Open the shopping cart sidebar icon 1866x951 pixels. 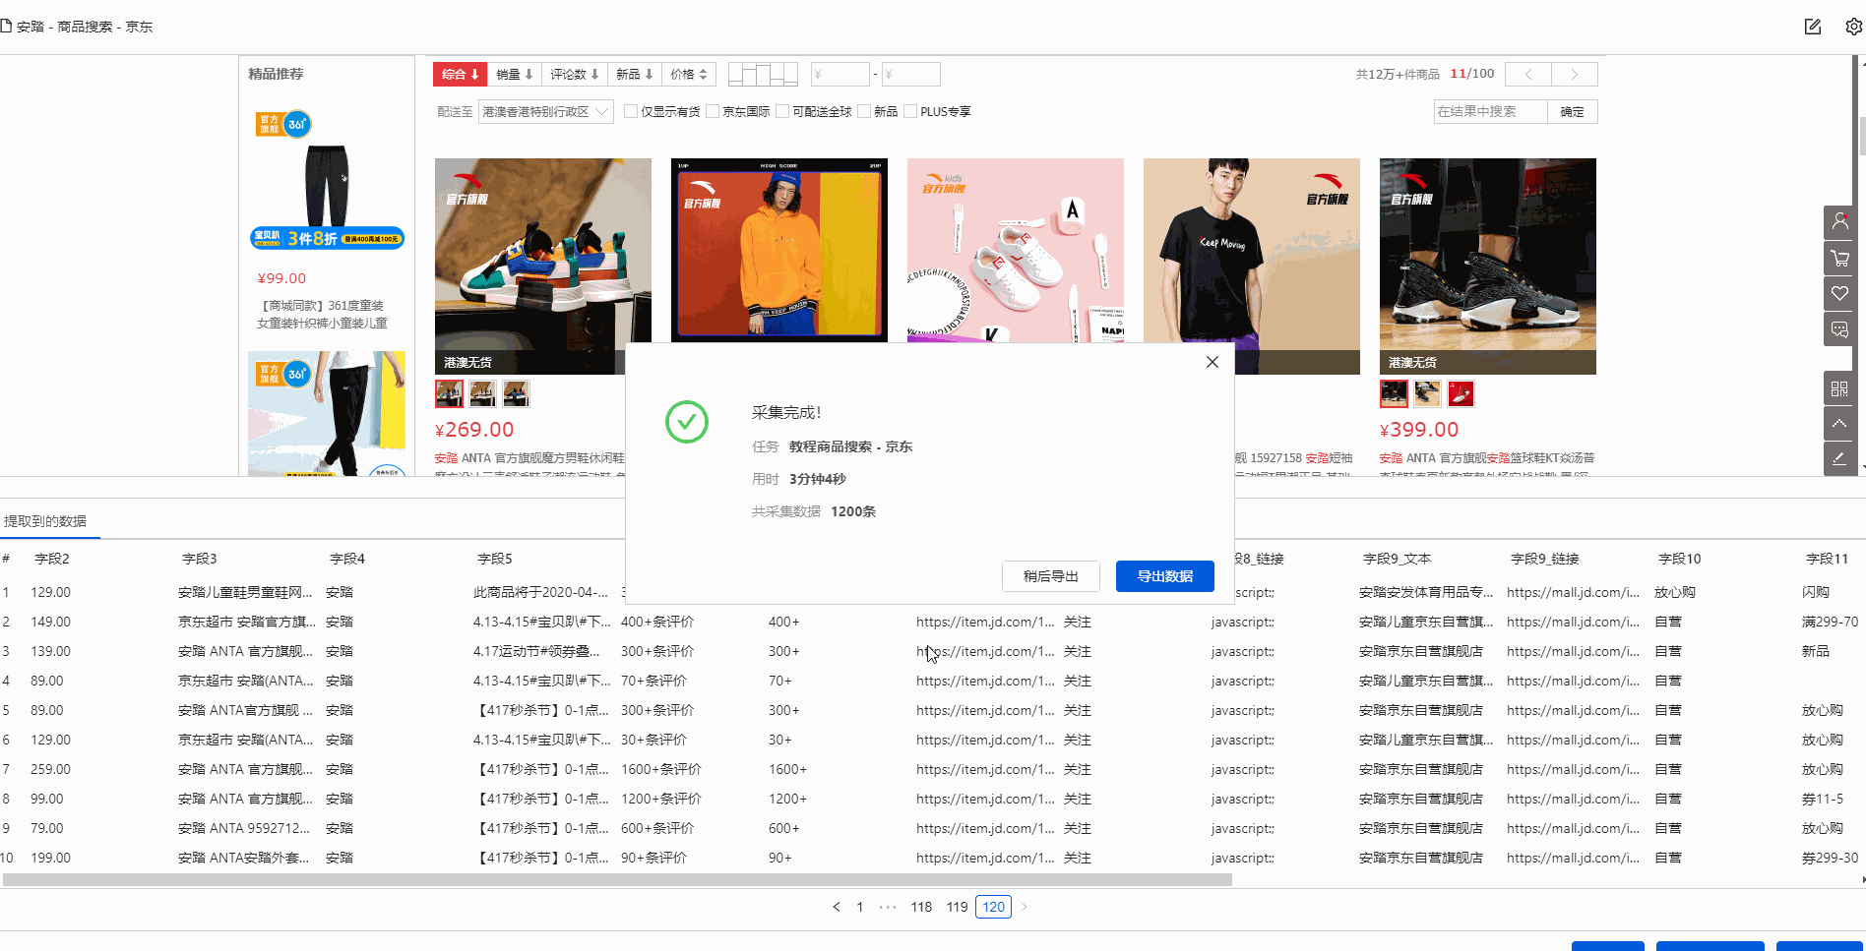[x=1839, y=259]
